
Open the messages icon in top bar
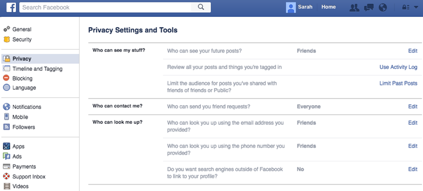pos(369,8)
